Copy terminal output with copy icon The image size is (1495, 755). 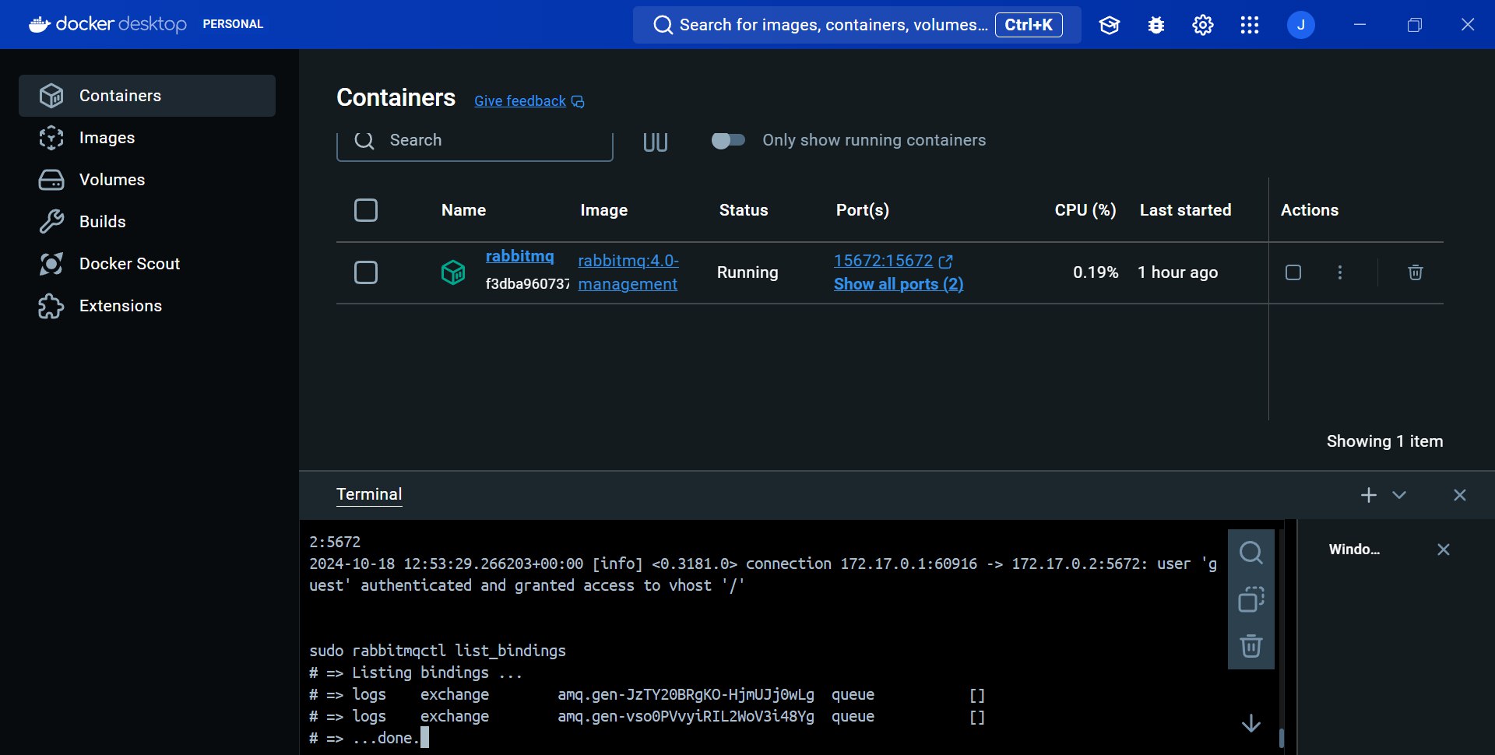tap(1251, 599)
